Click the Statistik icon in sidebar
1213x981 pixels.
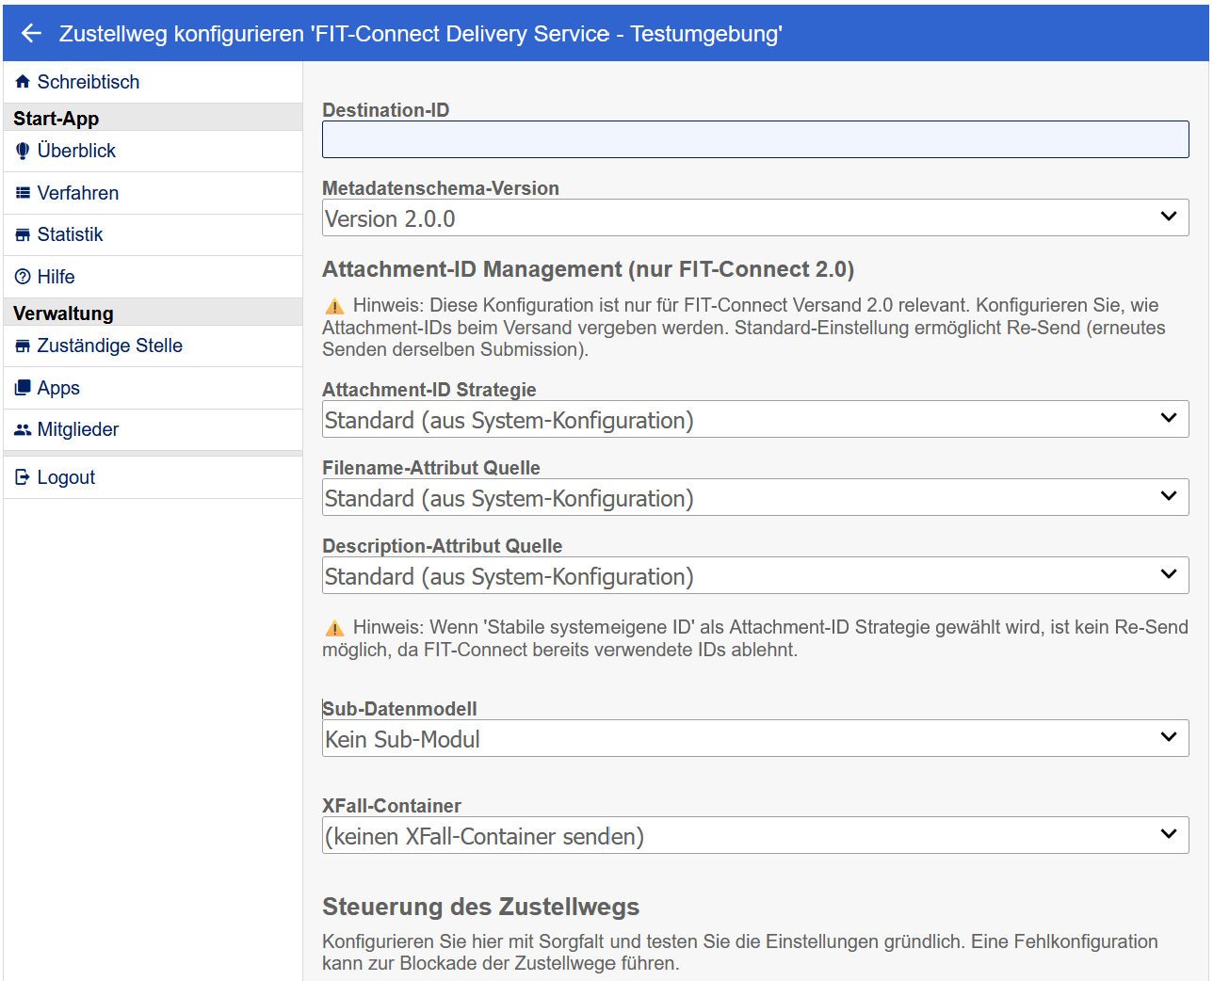click(x=23, y=234)
